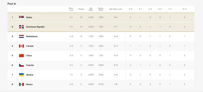Viewport: 203px width, 92px height.
Task: Click Serbia's 3-0 count of 4
Action: pos(130,17)
